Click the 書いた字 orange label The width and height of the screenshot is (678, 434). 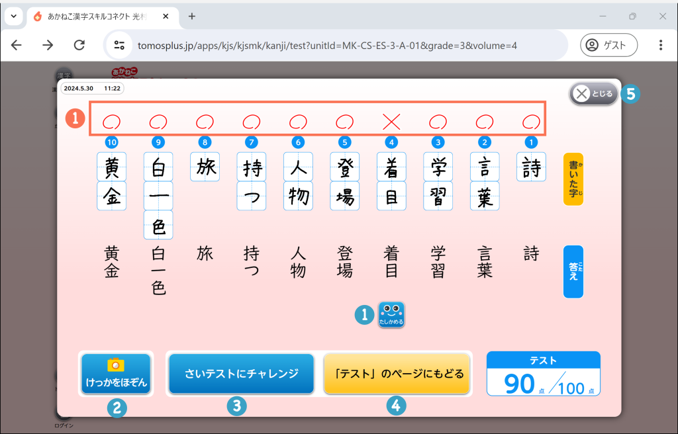(573, 179)
